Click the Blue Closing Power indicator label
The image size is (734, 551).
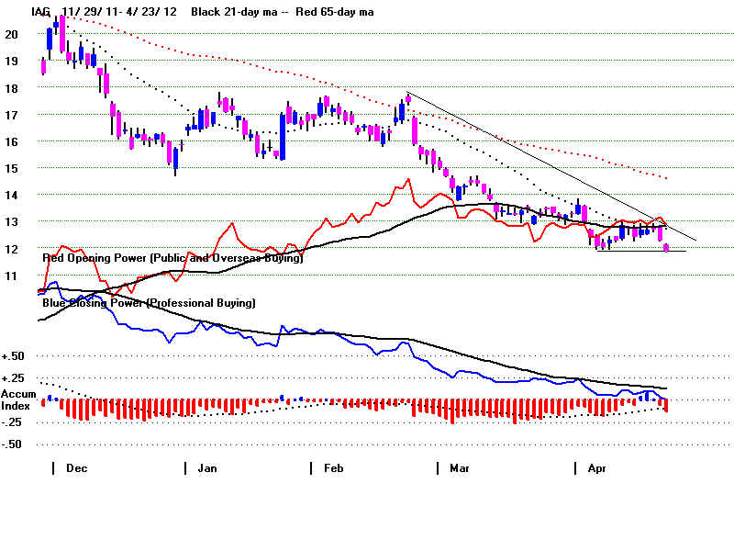[149, 302]
